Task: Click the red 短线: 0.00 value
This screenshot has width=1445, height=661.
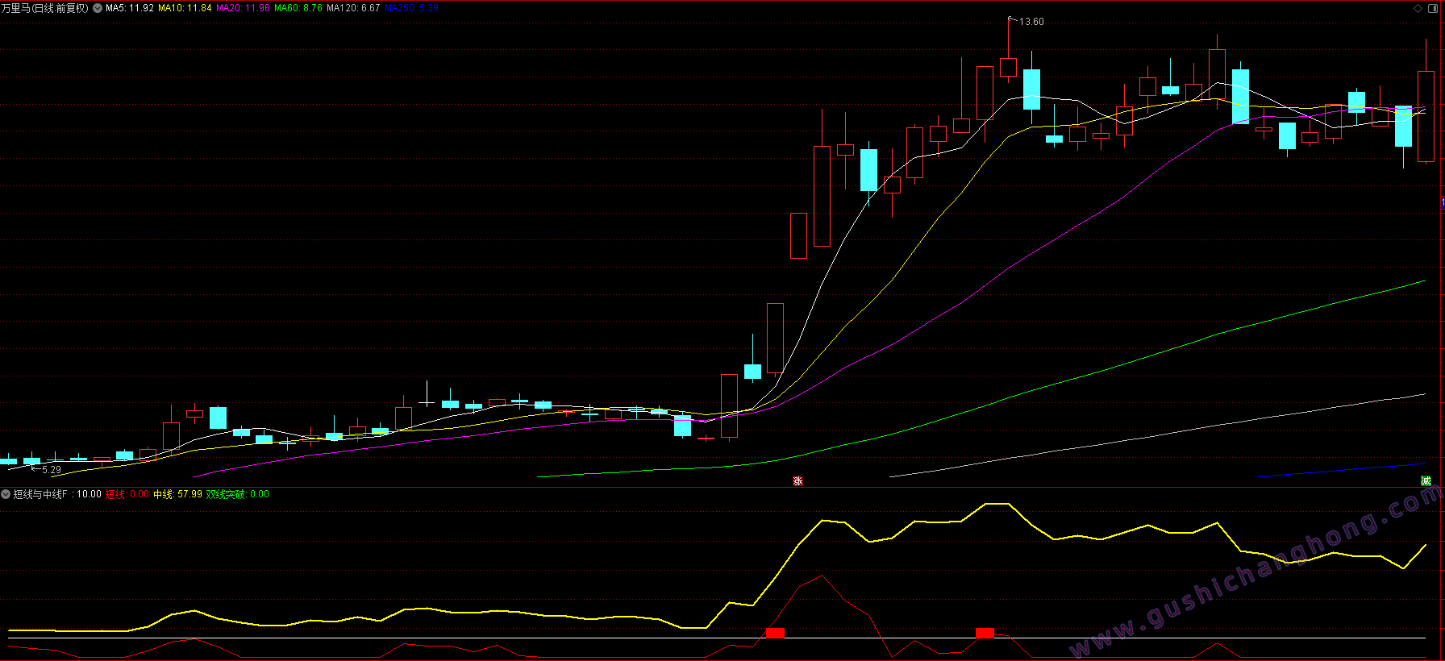Action: (x=127, y=494)
